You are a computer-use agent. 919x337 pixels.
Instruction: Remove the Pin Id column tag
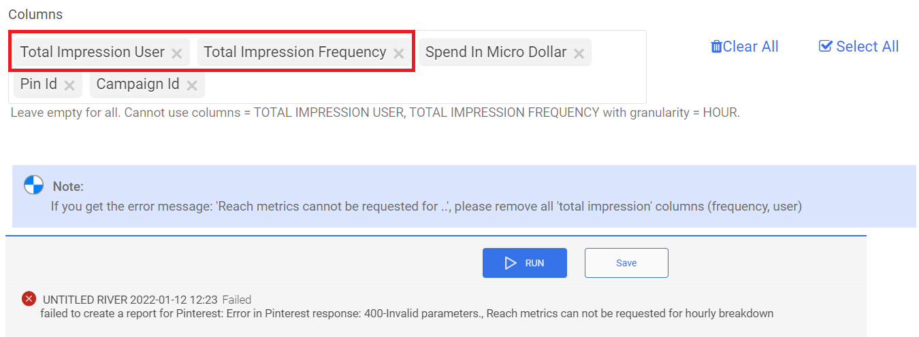(x=69, y=85)
